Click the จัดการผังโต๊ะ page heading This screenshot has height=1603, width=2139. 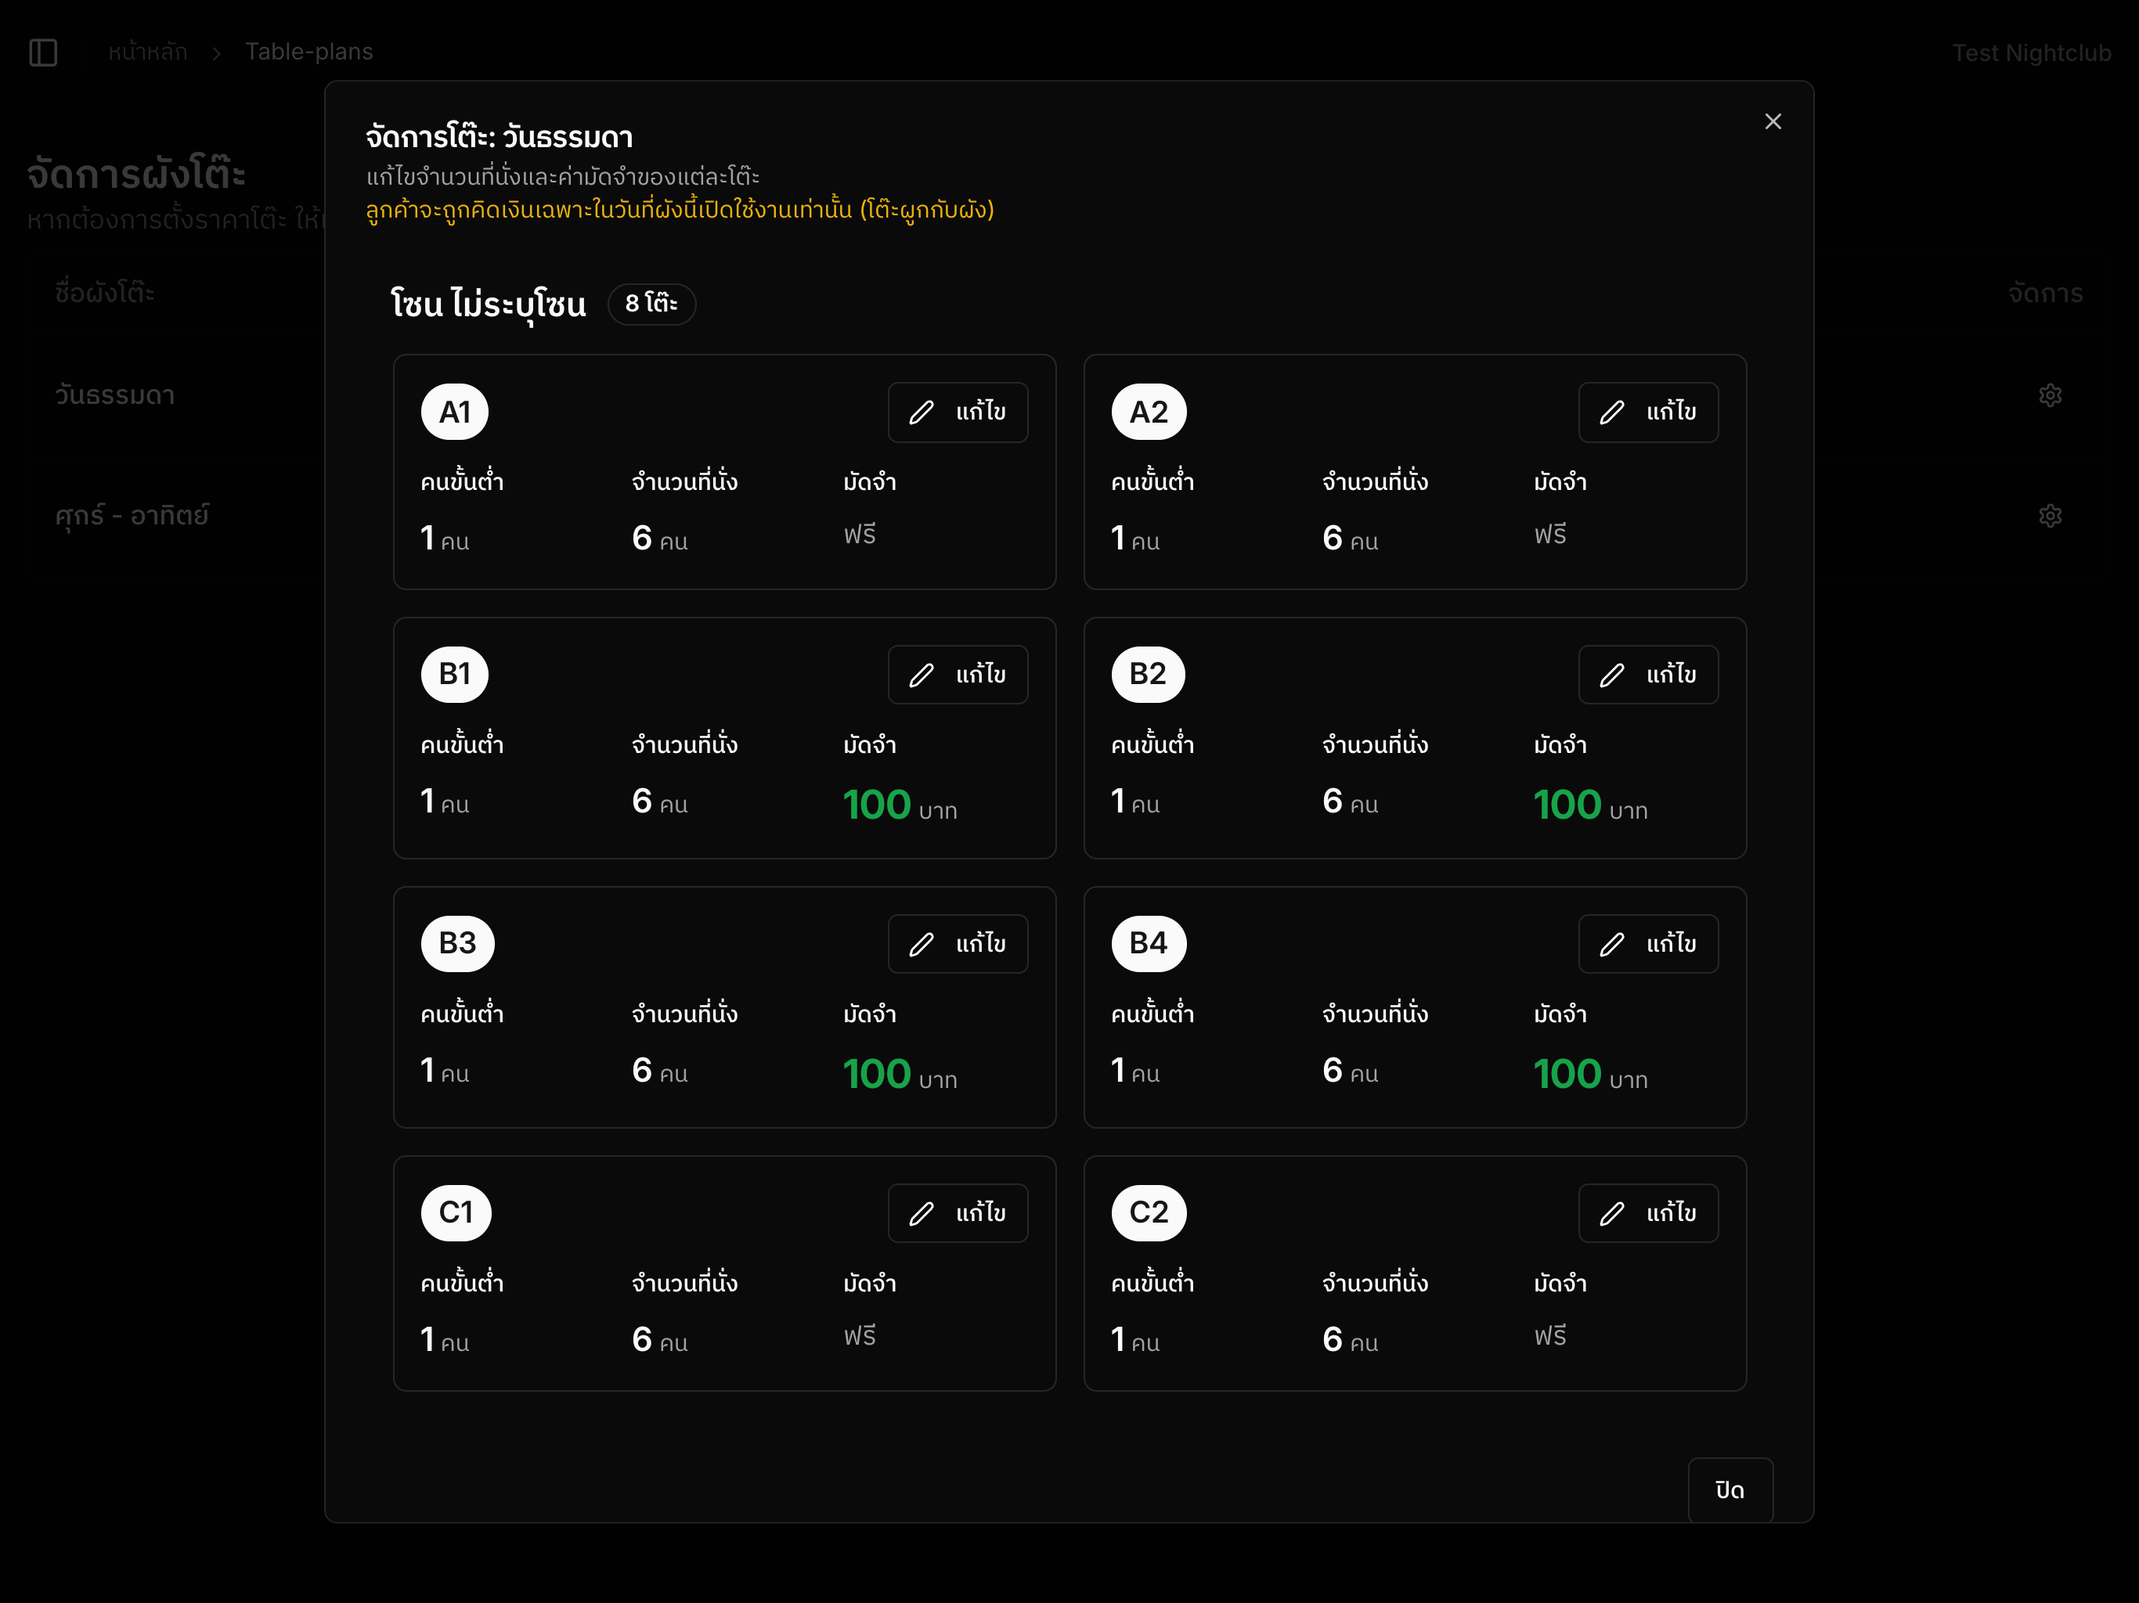pos(136,175)
